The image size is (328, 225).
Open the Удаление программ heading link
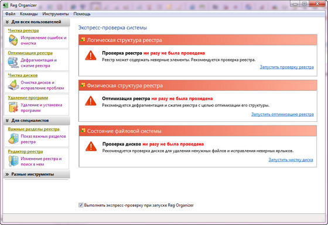click(x=28, y=98)
